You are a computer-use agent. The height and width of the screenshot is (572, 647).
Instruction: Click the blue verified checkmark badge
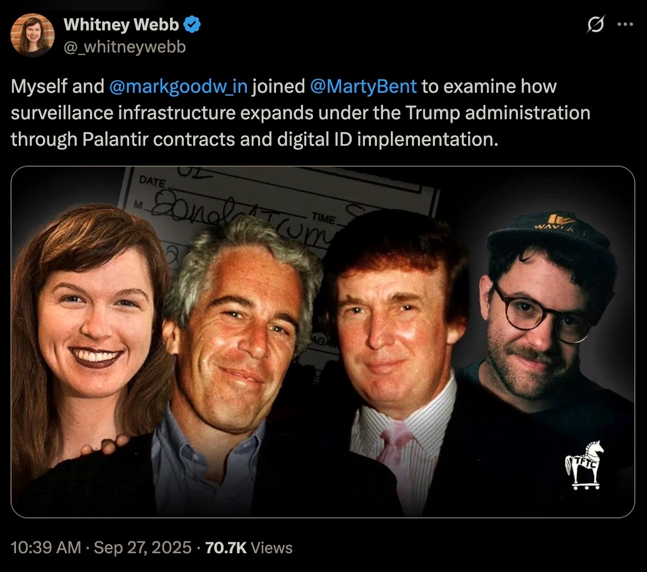[x=192, y=24]
